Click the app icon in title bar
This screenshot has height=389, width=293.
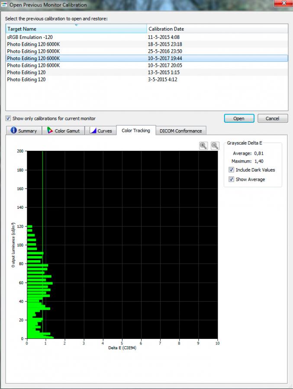coord(4,4)
